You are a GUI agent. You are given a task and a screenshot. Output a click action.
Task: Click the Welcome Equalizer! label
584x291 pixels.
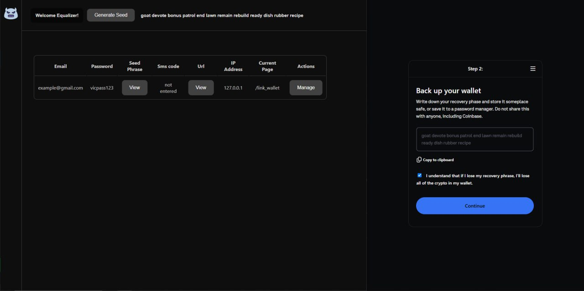coord(57,15)
